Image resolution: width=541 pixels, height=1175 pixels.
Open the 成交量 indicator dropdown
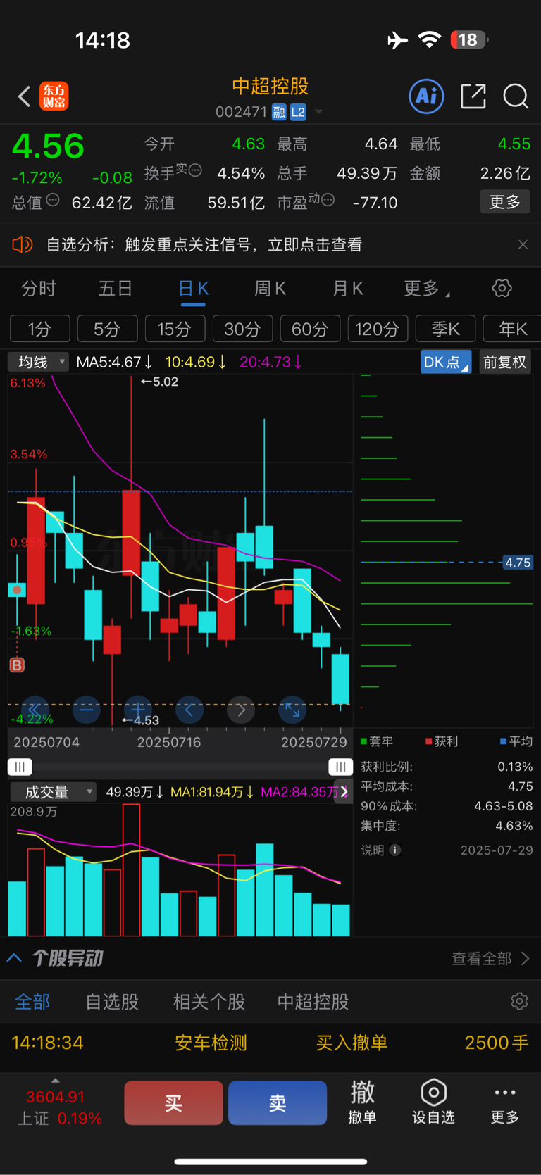[52, 792]
